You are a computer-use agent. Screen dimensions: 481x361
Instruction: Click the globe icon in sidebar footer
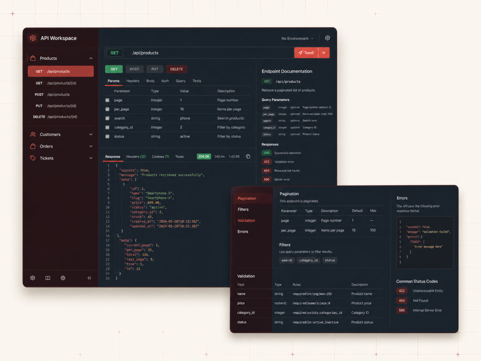tap(63, 278)
